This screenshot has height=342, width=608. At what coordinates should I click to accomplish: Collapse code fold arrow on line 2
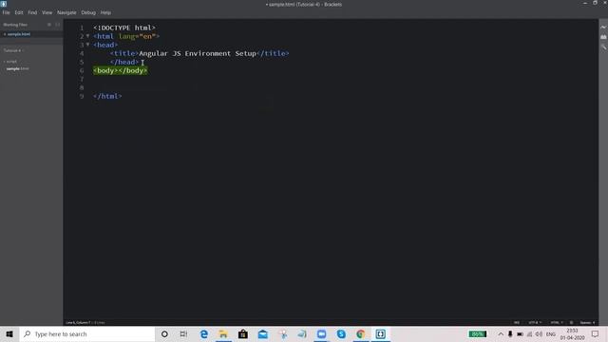tap(88, 36)
